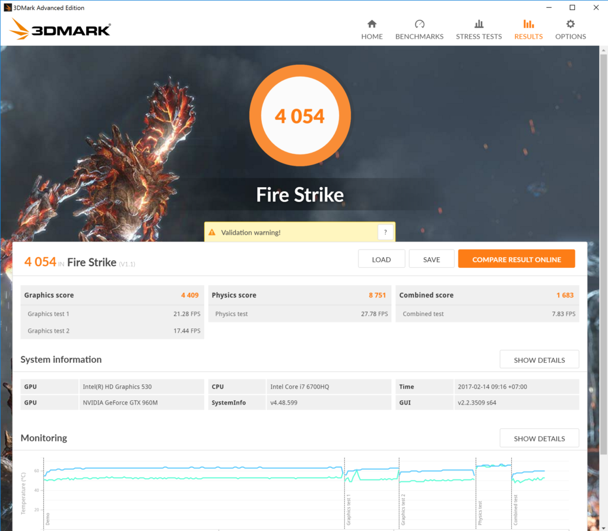Click the 3DMark app icon in title bar

pos(7,8)
